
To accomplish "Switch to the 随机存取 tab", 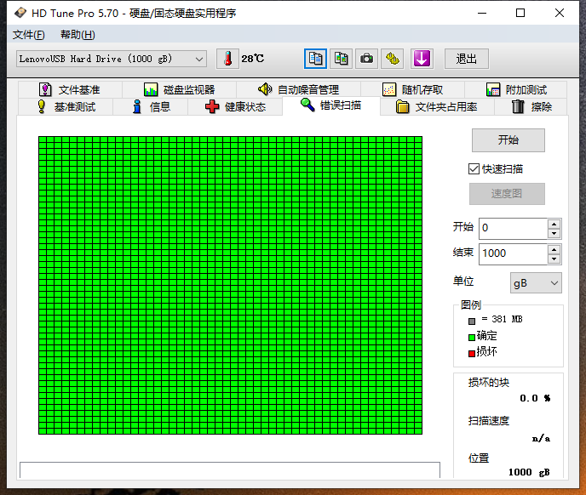I will click(412, 89).
